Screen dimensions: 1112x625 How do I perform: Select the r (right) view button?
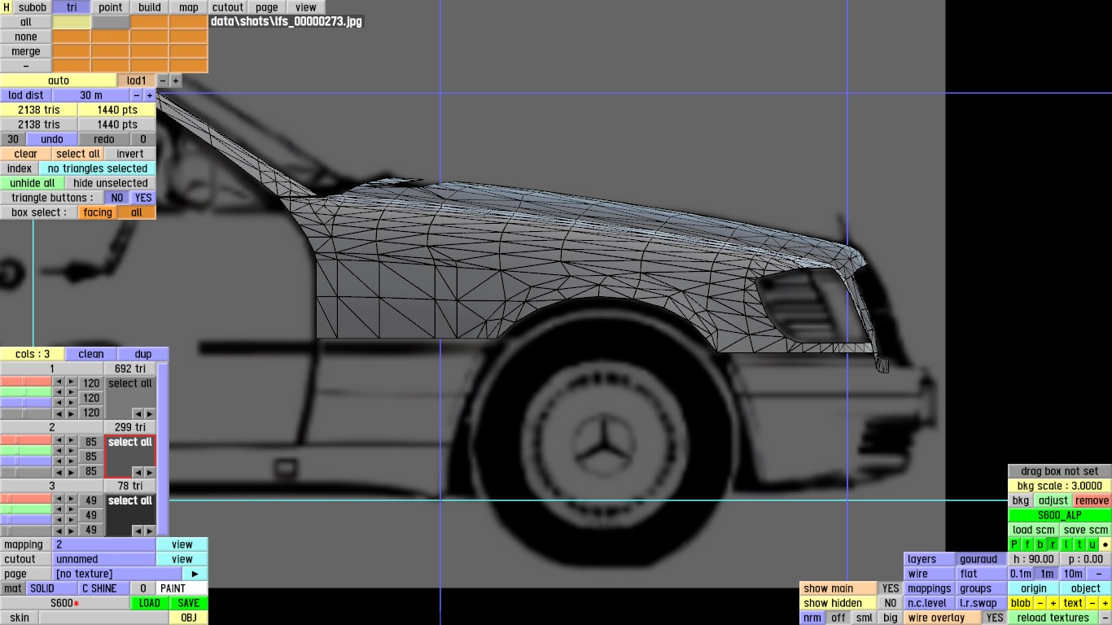(1053, 544)
